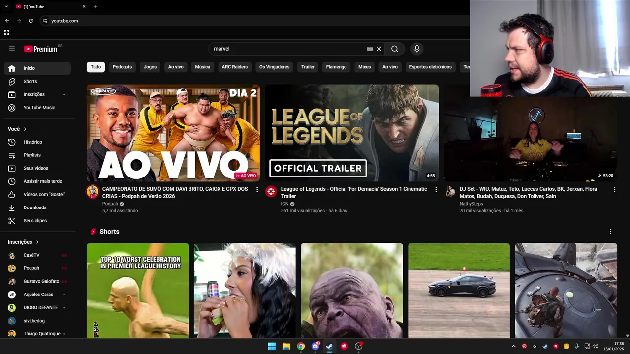Screen dimensions: 630x354
Task: Open the black sports car Short
Action: 459,291
